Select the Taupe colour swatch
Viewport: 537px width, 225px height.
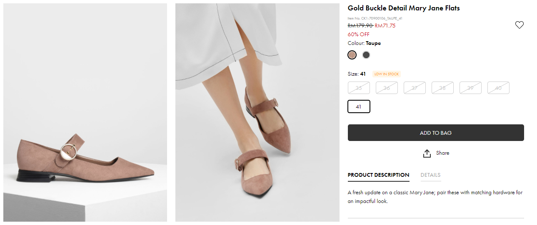tap(352, 55)
